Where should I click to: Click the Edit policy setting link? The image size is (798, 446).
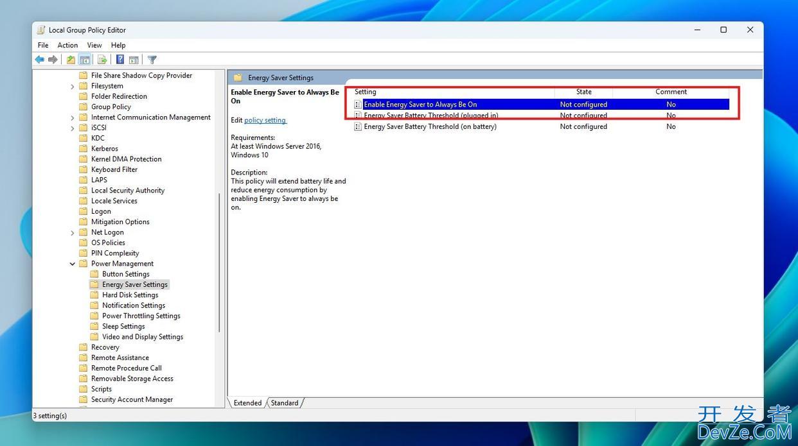tap(265, 120)
